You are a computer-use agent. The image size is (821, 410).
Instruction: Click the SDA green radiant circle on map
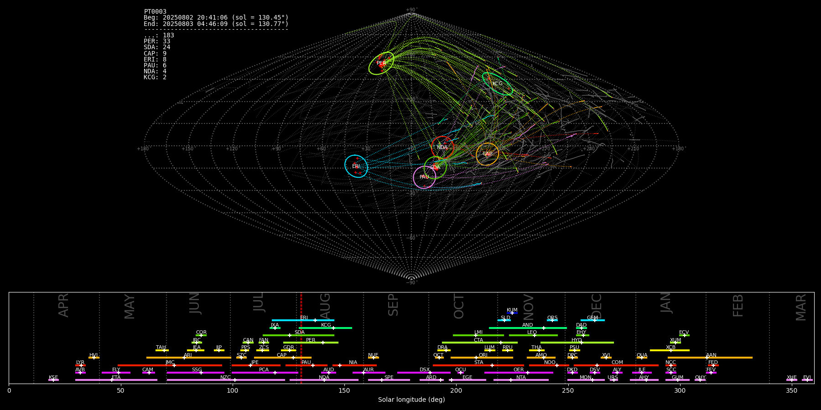[x=435, y=168]
